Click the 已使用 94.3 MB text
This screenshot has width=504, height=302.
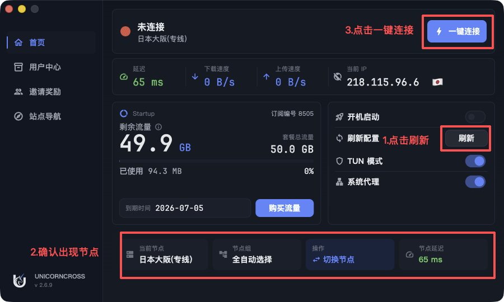click(x=151, y=171)
